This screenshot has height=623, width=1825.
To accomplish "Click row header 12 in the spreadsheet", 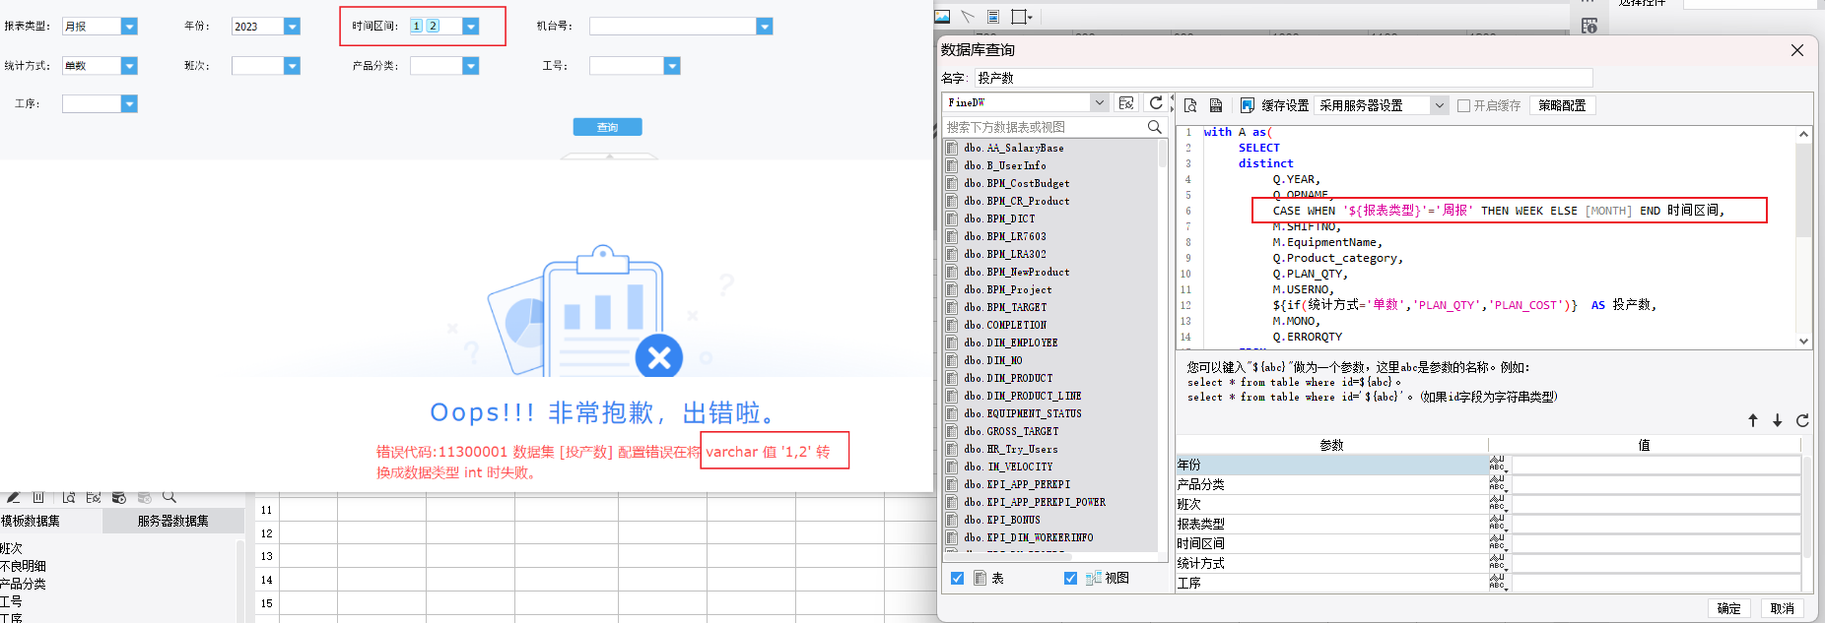I will pos(266,533).
